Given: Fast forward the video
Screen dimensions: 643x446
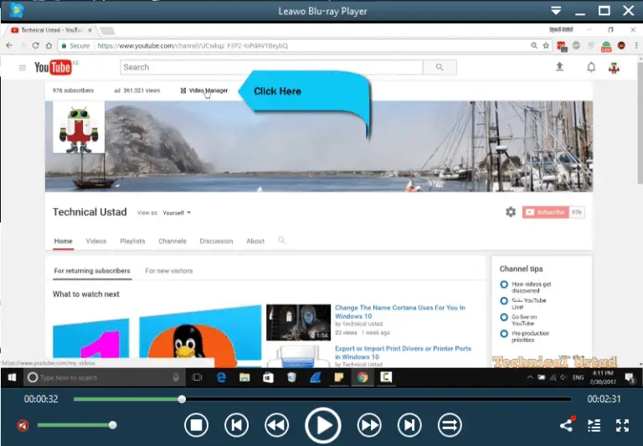Looking at the screenshot, I should pyautogui.click(x=369, y=425).
